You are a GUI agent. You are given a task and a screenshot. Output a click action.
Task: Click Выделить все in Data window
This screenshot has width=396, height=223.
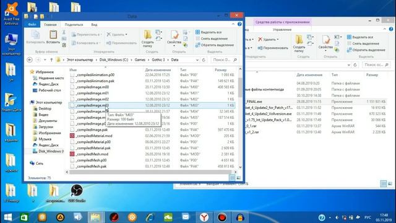[209, 32]
